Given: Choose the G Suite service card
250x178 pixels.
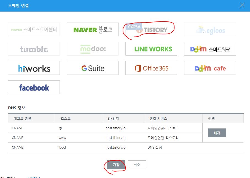Looking at the screenshot, I should (92, 68).
